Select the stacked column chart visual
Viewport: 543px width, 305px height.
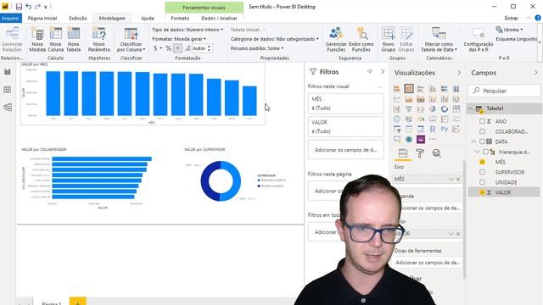[x=409, y=88]
